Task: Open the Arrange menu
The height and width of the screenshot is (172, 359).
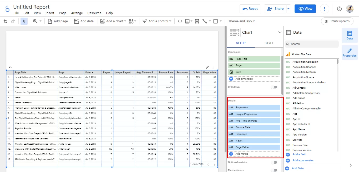Action: (77, 13)
